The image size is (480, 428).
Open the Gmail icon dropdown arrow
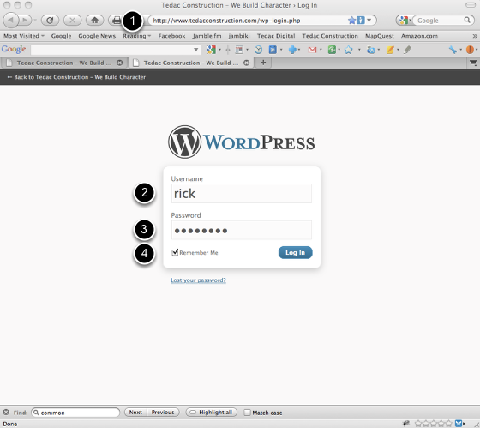pos(321,50)
